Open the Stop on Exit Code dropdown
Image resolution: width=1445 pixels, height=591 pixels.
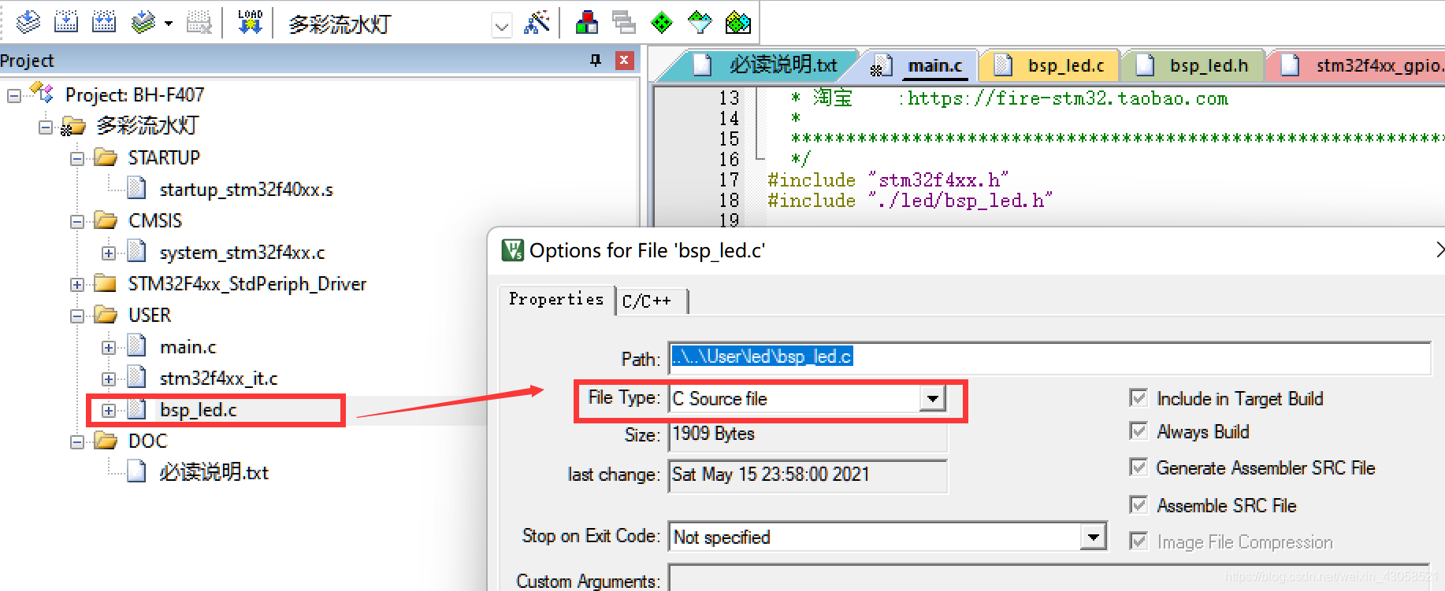[1093, 537]
